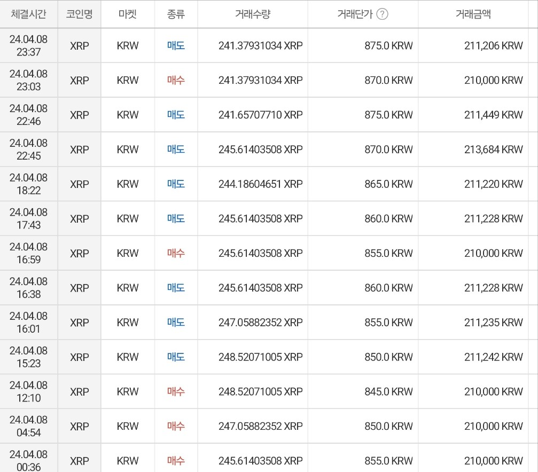Click the 종류 column header
The image size is (538, 472).
coord(176,14)
